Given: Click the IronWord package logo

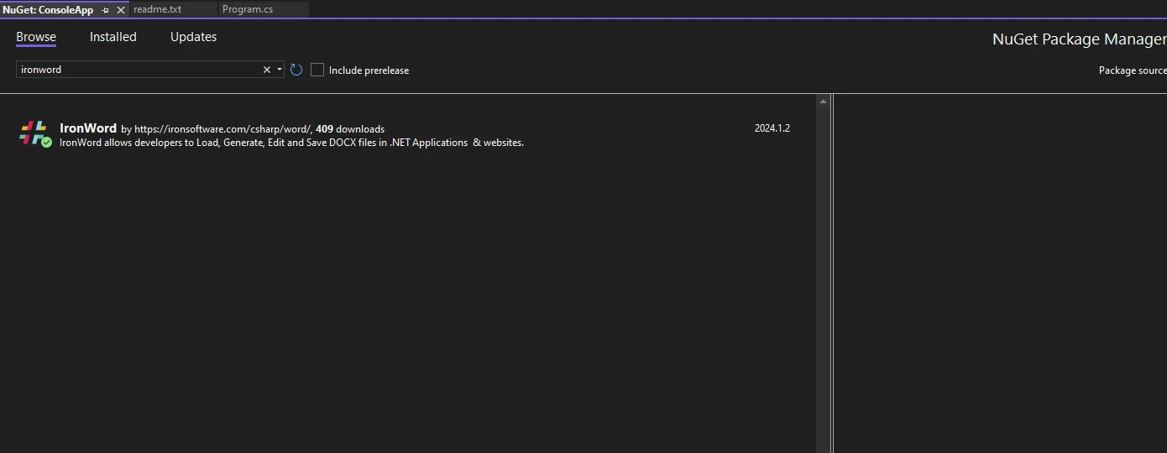Looking at the screenshot, I should click(33, 132).
